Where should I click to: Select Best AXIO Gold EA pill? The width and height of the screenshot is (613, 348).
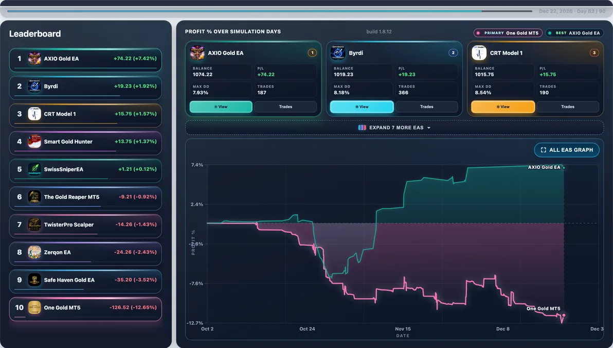click(574, 33)
